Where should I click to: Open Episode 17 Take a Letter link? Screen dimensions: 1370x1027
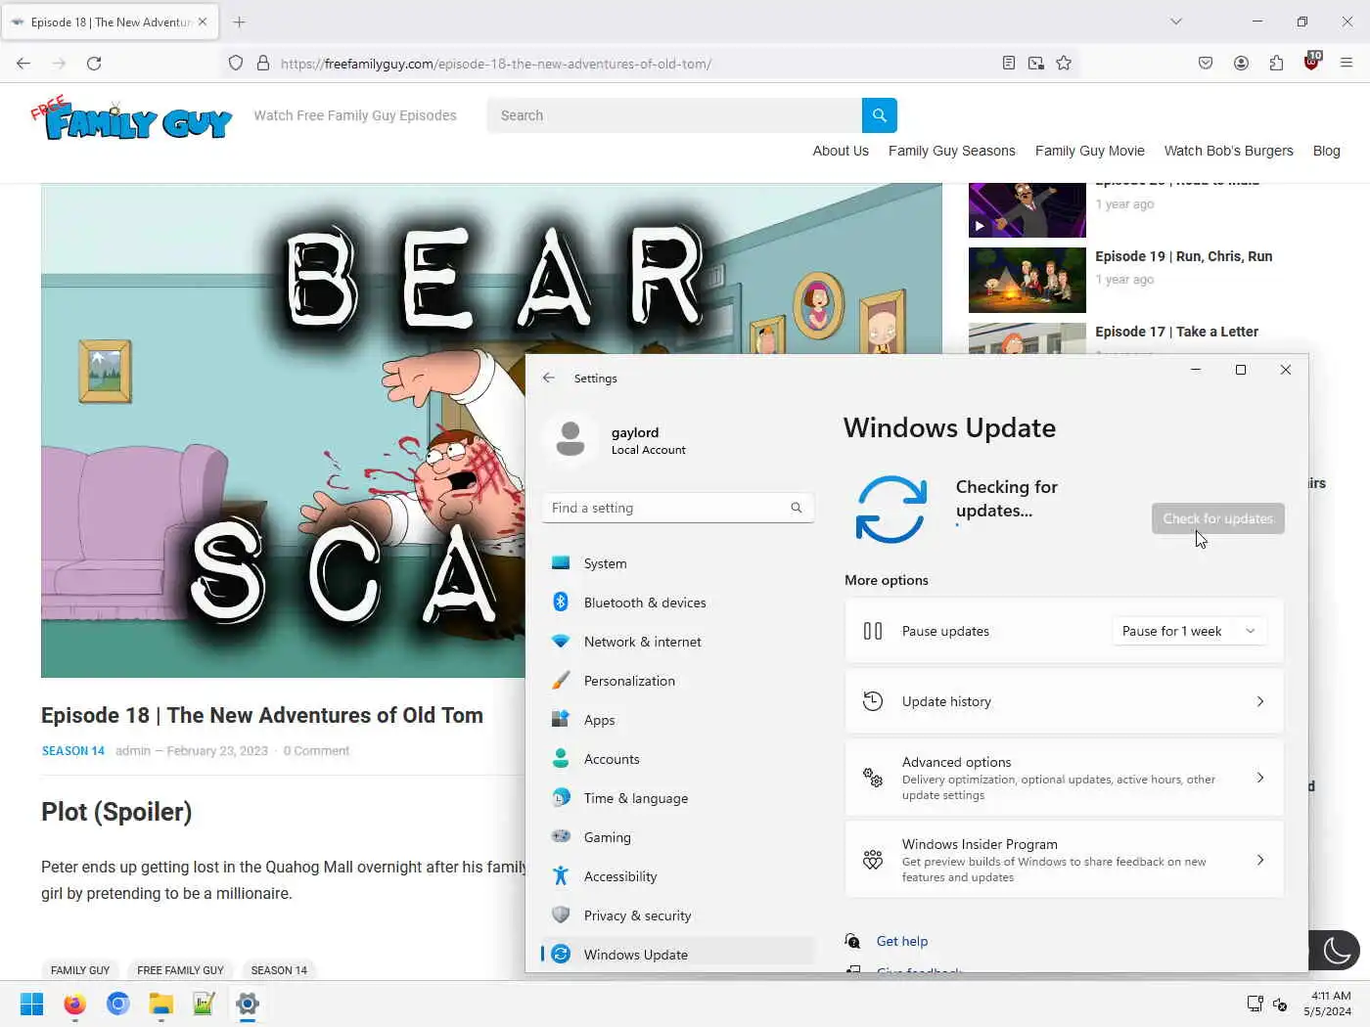[1176, 332]
